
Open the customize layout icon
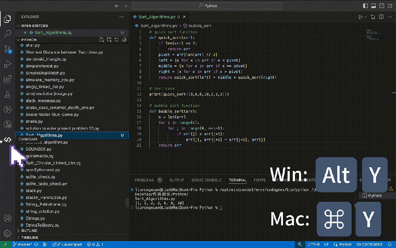pos(390,6)
